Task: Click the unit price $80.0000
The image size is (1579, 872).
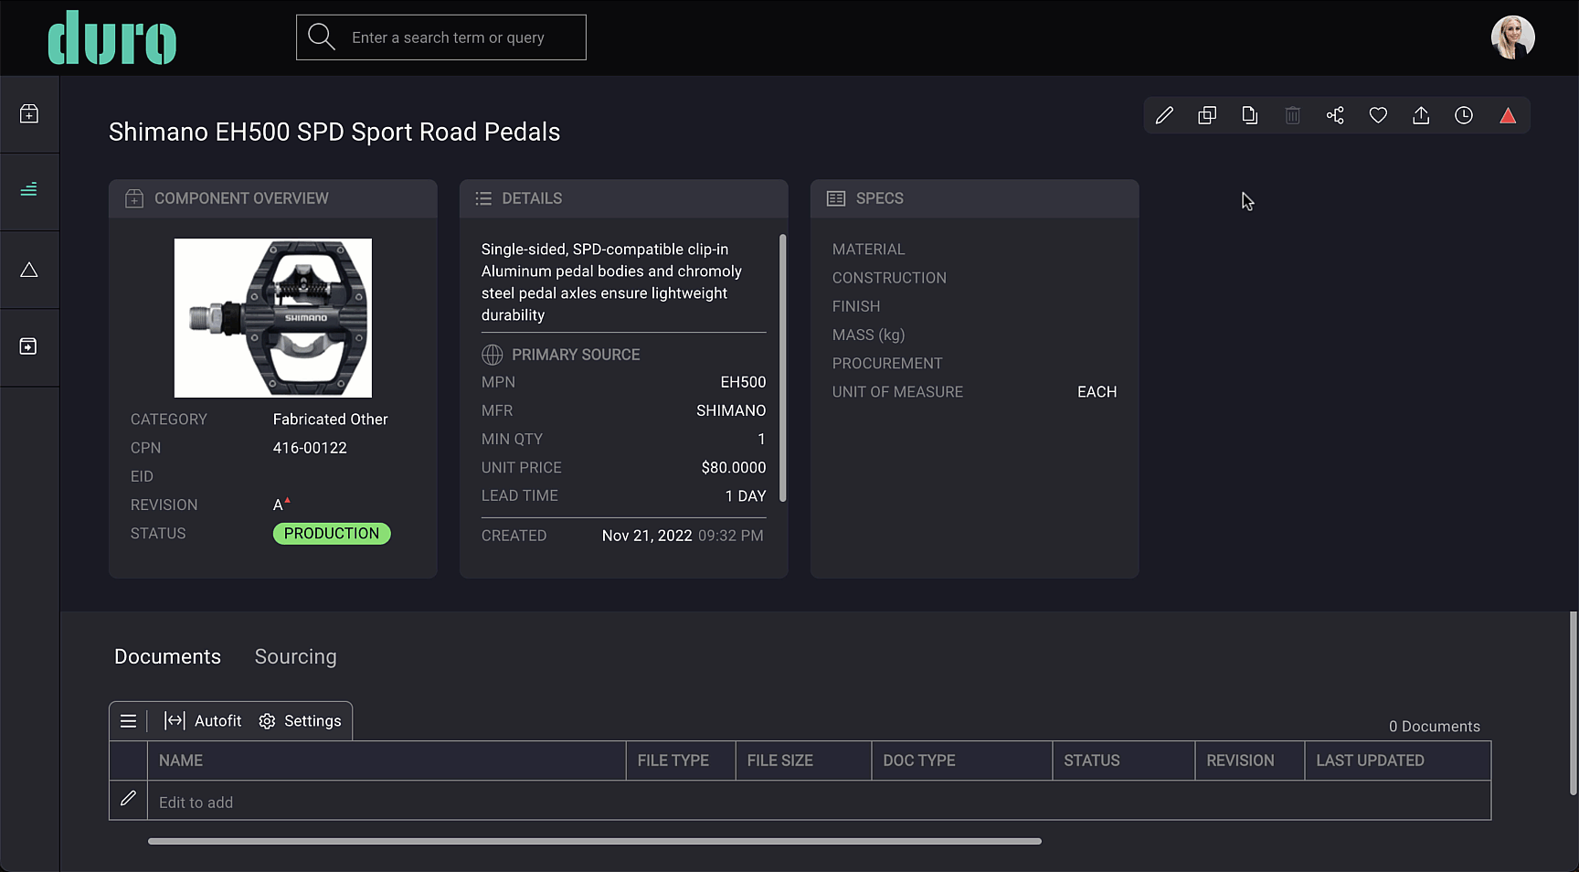Action: [x=734, y=467]
